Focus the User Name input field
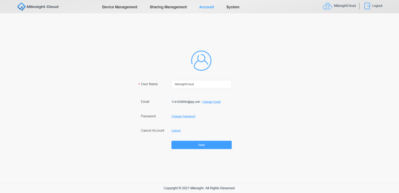 click(x=202, y=84)
